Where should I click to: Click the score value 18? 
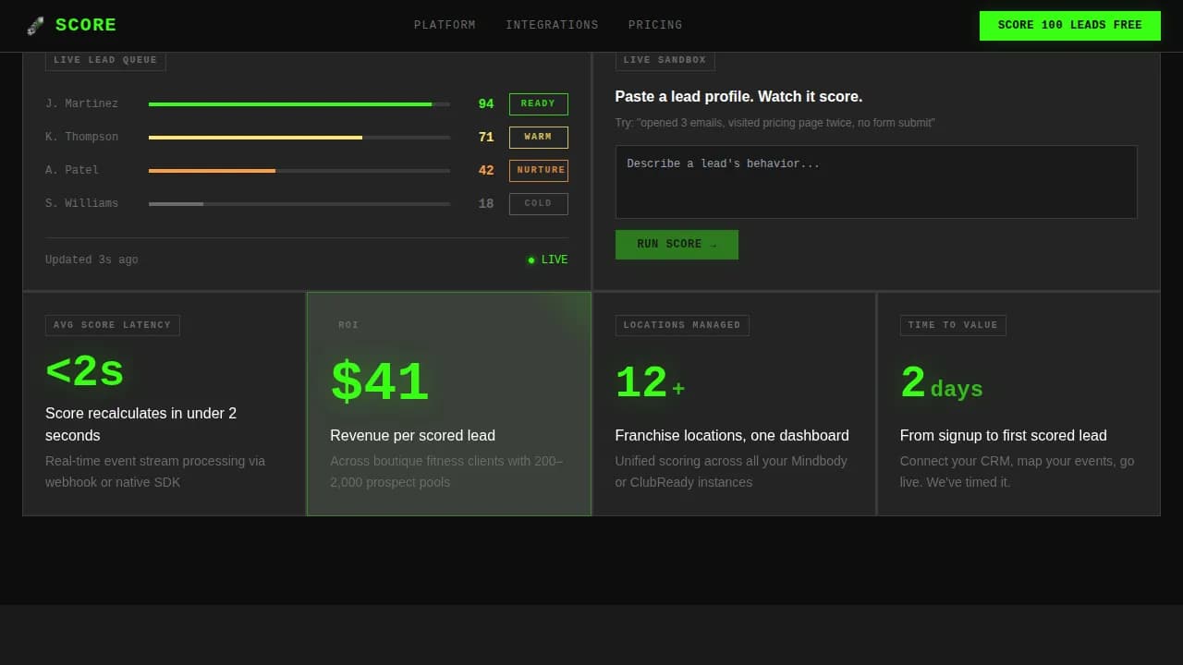coord(486,204)
